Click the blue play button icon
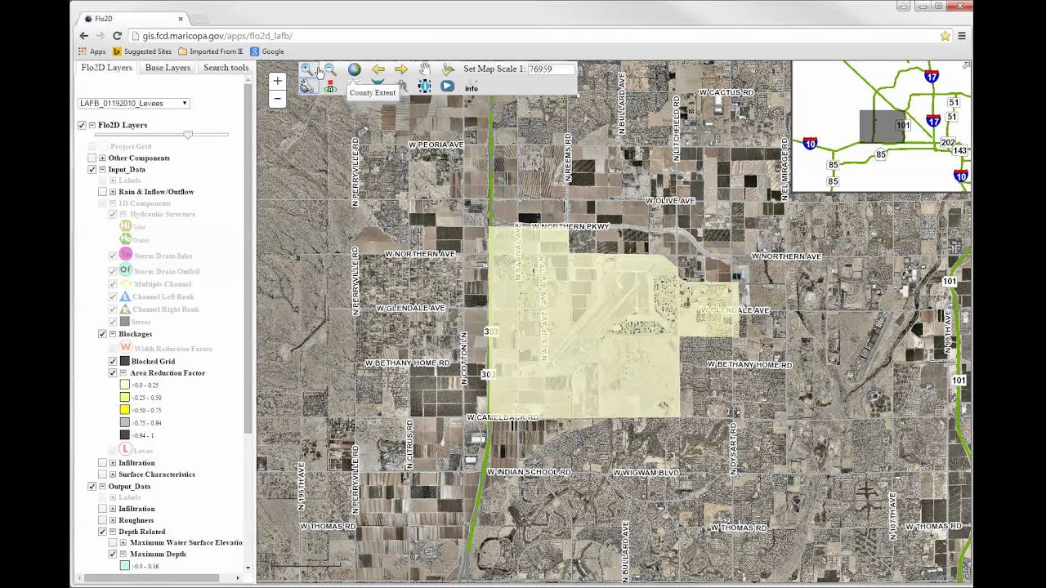The width and height of the screenshot is (1046, 588). pos(448,86)
